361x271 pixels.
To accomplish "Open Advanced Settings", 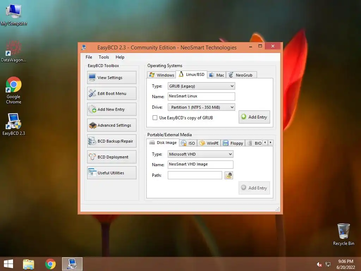I will [112, 125].
